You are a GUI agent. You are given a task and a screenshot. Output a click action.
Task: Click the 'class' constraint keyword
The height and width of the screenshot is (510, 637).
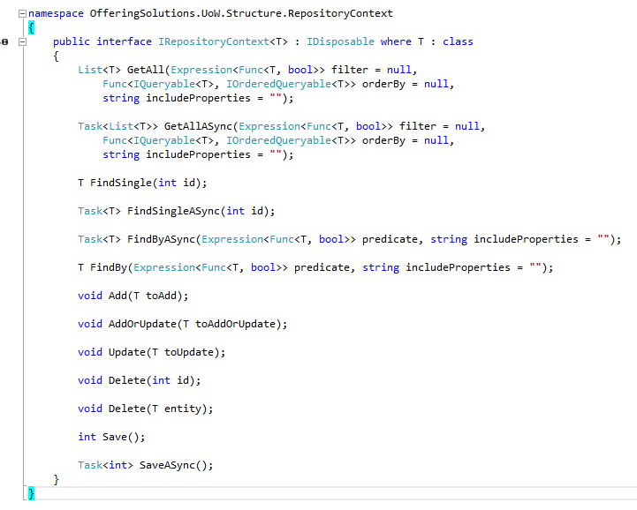[458, 41]
